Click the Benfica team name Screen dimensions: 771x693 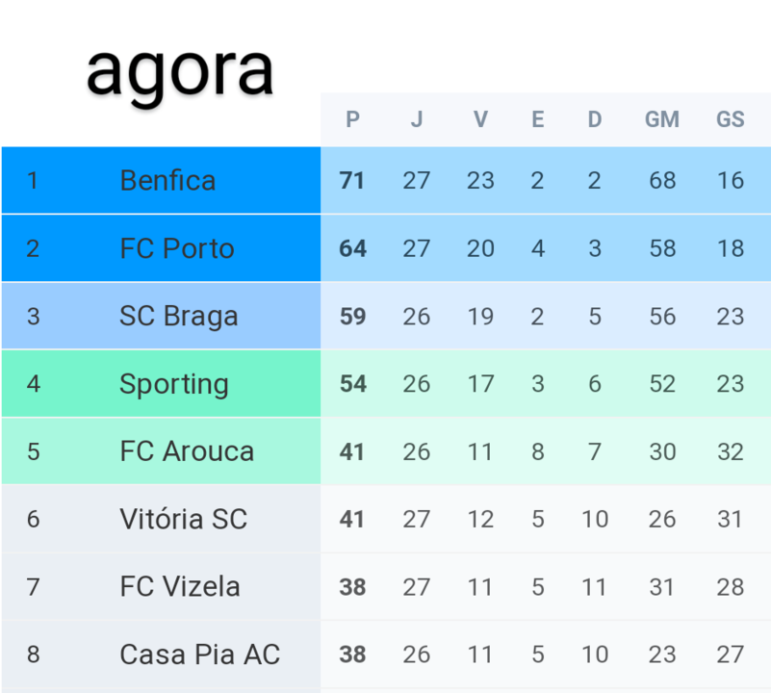point(167,181)
